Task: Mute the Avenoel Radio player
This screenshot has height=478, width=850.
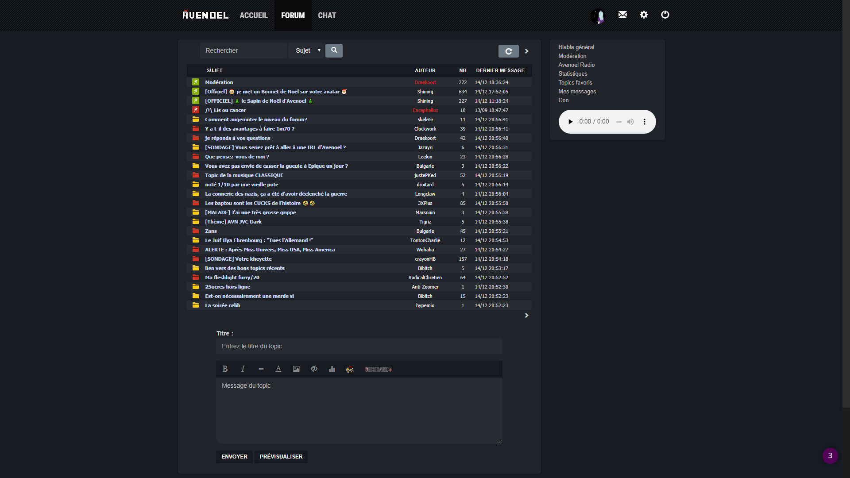Action: click(x=630, y=122)
